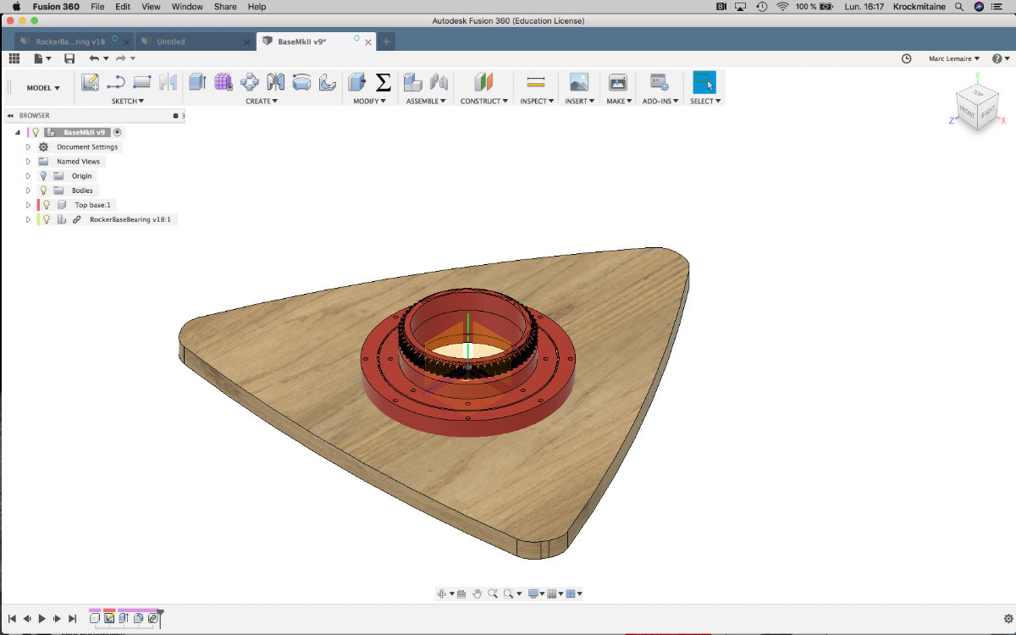Viewport: 1016px width, 635px height.
Task: Play the timeline history
Action: point(42,619)
